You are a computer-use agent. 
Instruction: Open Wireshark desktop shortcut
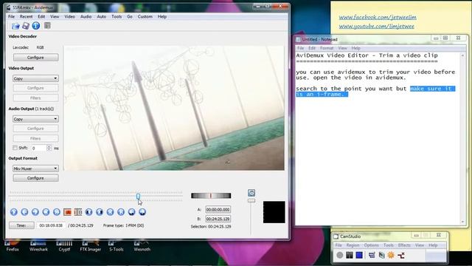pos(38,246)
